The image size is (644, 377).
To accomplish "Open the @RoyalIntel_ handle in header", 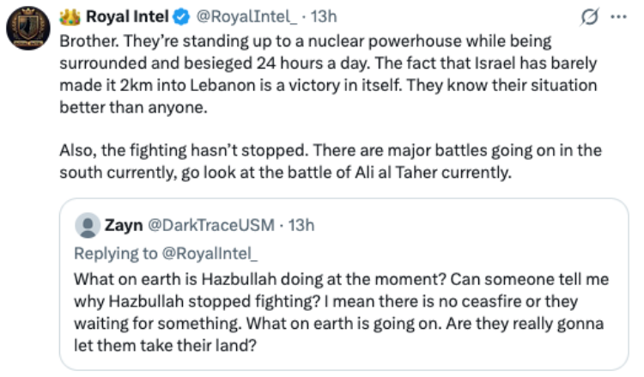I will pyautogui.click(x=246, y=17).
